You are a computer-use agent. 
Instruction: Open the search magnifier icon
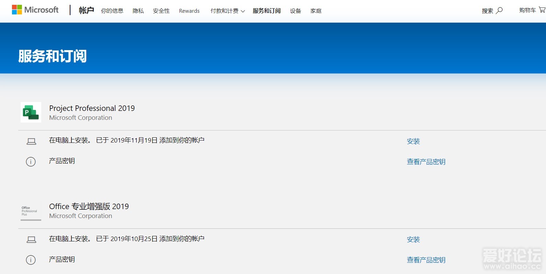click(500, 11)
